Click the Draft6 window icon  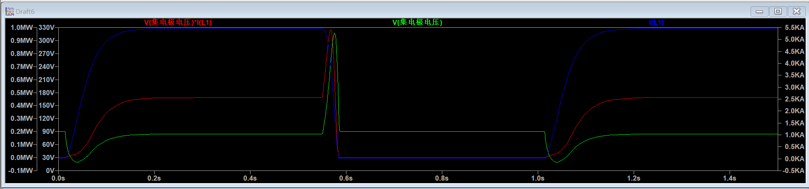click(x=9, y=11)
